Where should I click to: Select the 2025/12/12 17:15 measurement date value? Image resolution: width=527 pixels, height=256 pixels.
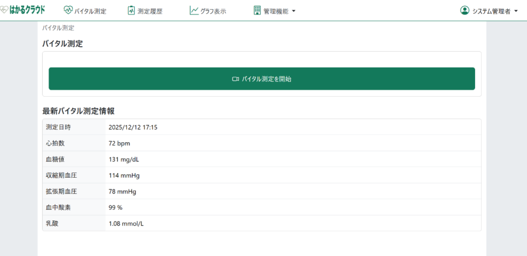[133, 127]
